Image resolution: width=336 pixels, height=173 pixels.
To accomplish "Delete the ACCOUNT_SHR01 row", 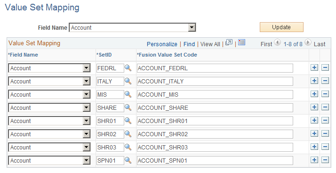I will (325, 120).
